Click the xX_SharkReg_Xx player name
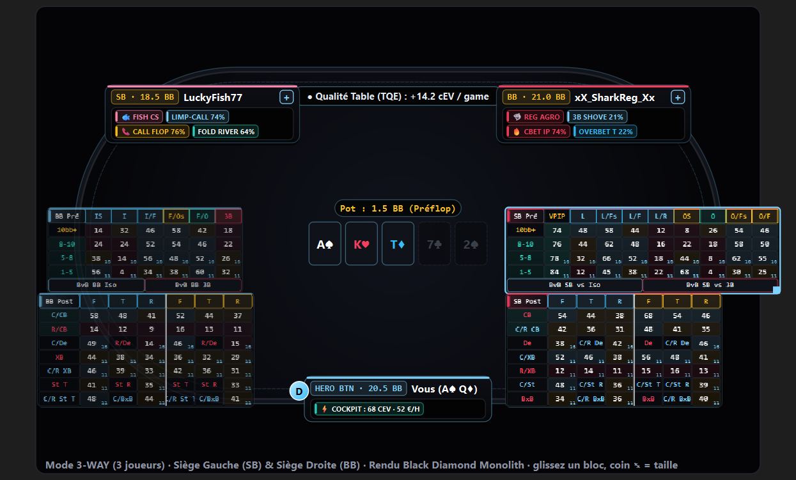Viewport: 796px width, 480px height. point(614,97)
